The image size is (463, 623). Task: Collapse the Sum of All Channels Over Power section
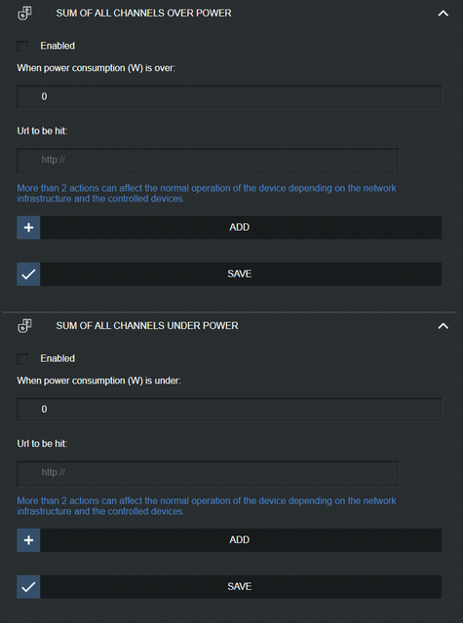point(444,14)
